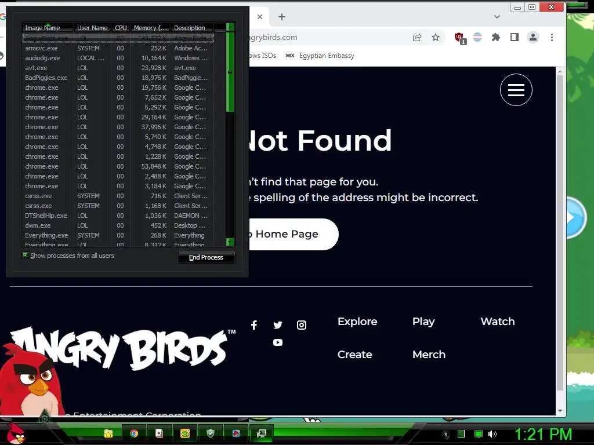
Task: Select the Task Manager taskbar icon
Action: (x=262, y=433)
